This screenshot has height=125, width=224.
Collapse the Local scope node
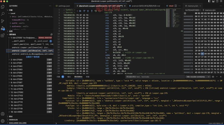[x=9, y=13]
